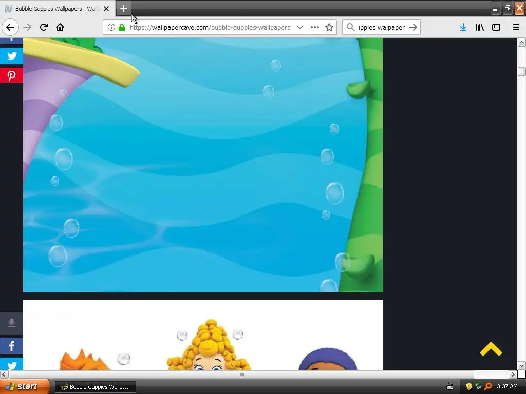Click the URL address field
The width and height of the screenshot is (526, 394).
[210, 28]
